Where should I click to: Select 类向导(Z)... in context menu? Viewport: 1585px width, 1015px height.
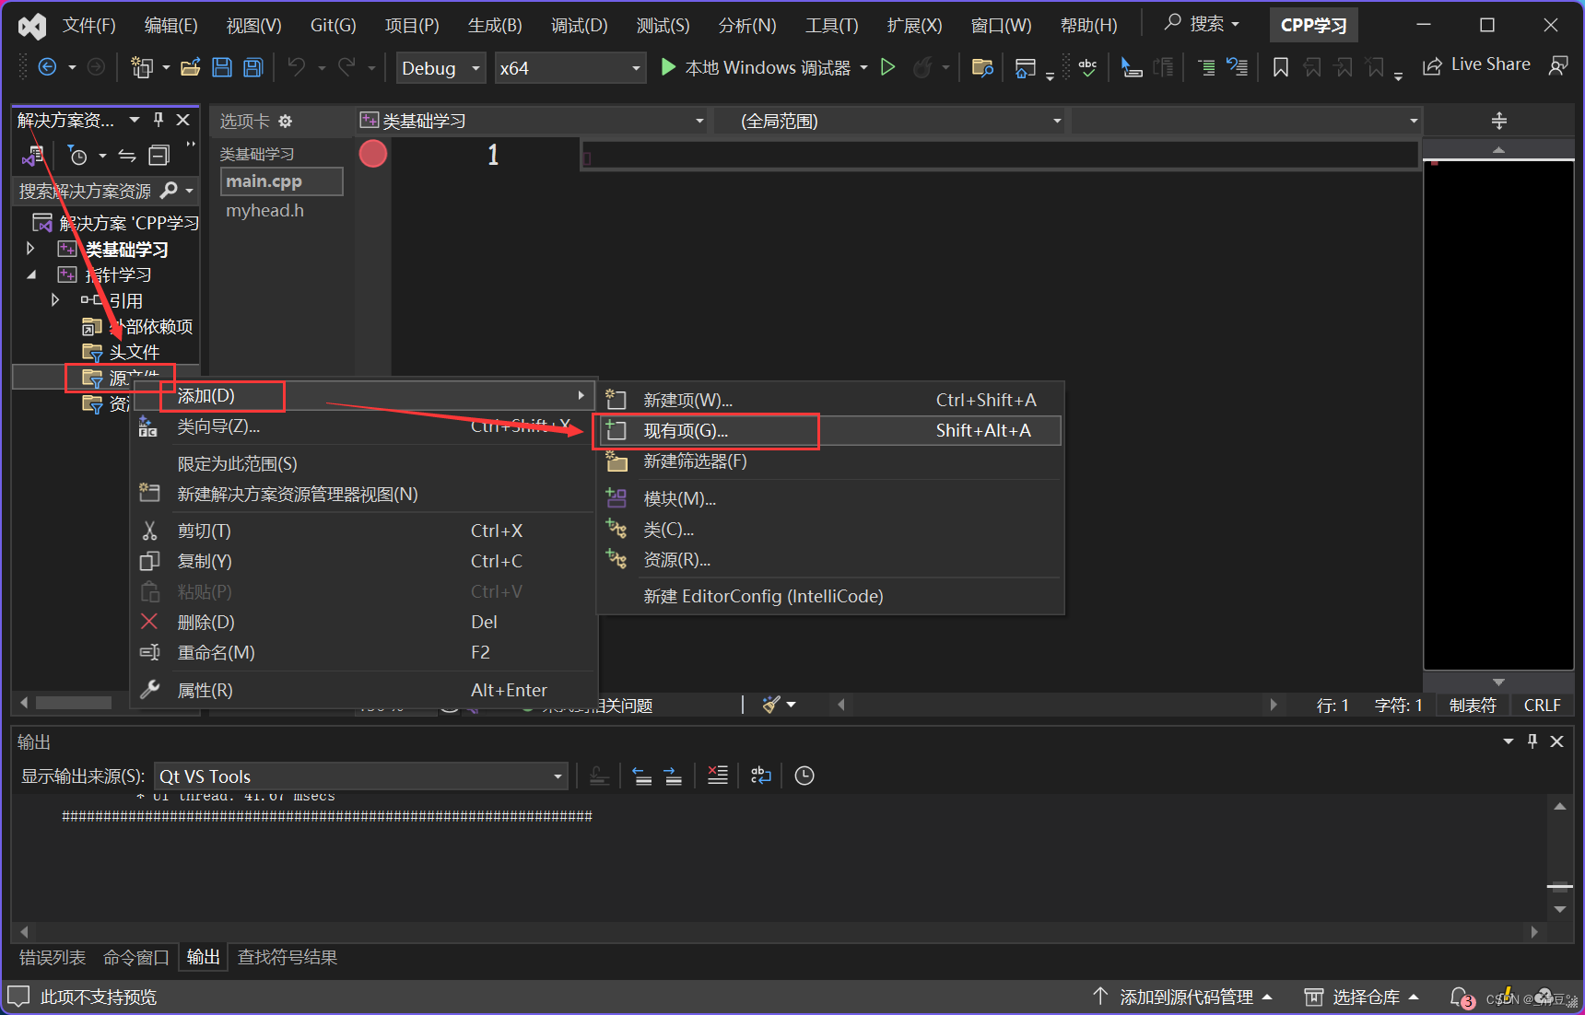pos(364,426)
